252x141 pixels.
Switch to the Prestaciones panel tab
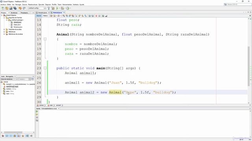point(24,13)
